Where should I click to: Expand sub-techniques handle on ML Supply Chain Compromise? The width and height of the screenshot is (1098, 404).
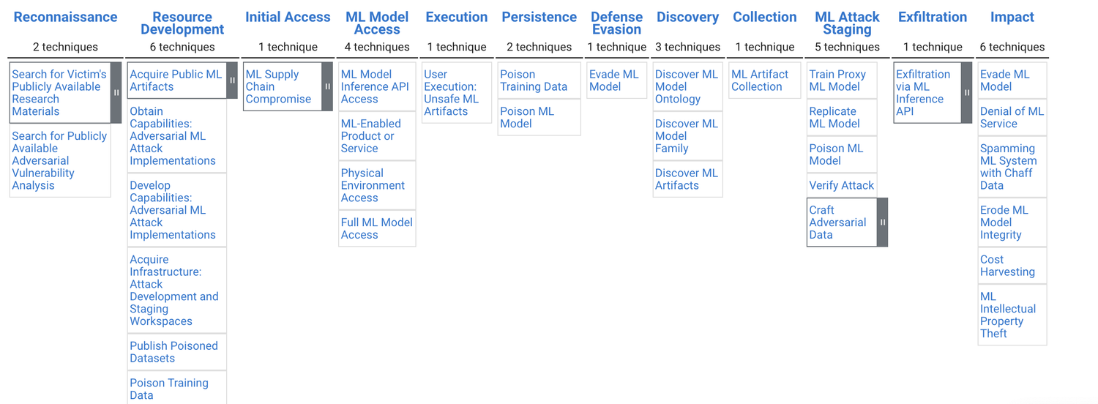click(327, 86)
